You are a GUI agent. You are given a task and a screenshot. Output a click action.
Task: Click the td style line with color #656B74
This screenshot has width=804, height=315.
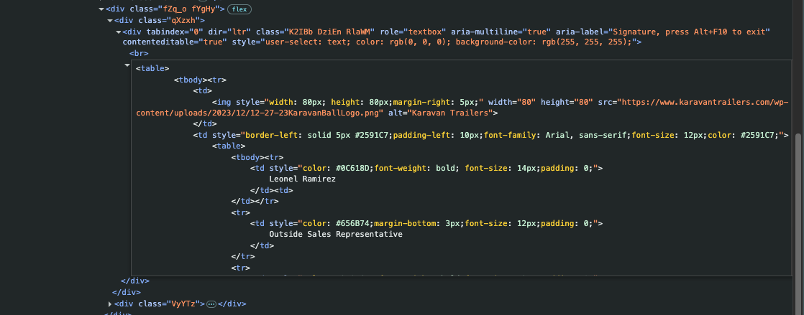[426, 223]
